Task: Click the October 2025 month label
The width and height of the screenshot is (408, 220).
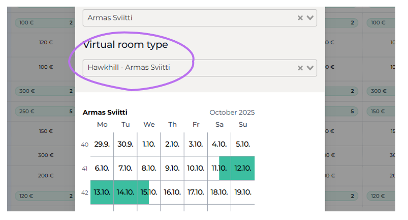Action: click(232, 113)
